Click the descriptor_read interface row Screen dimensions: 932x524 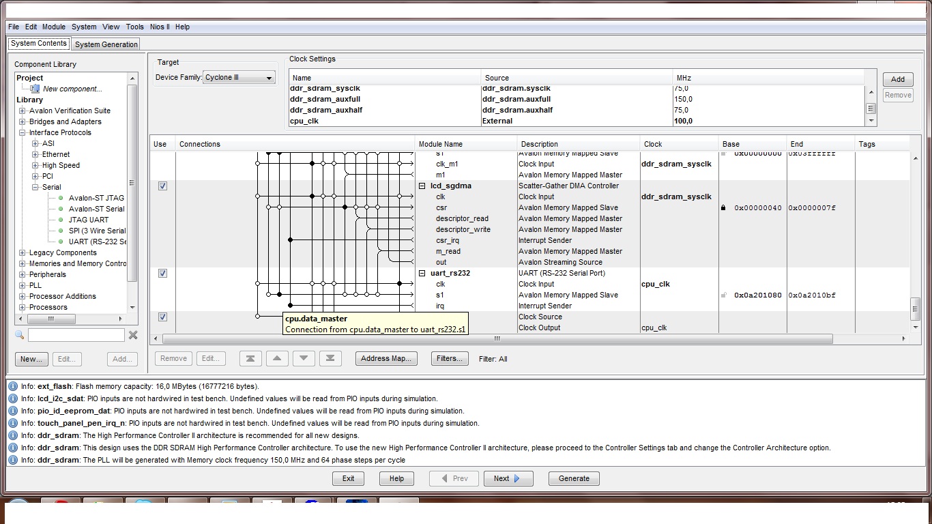[x=462, y=218]
